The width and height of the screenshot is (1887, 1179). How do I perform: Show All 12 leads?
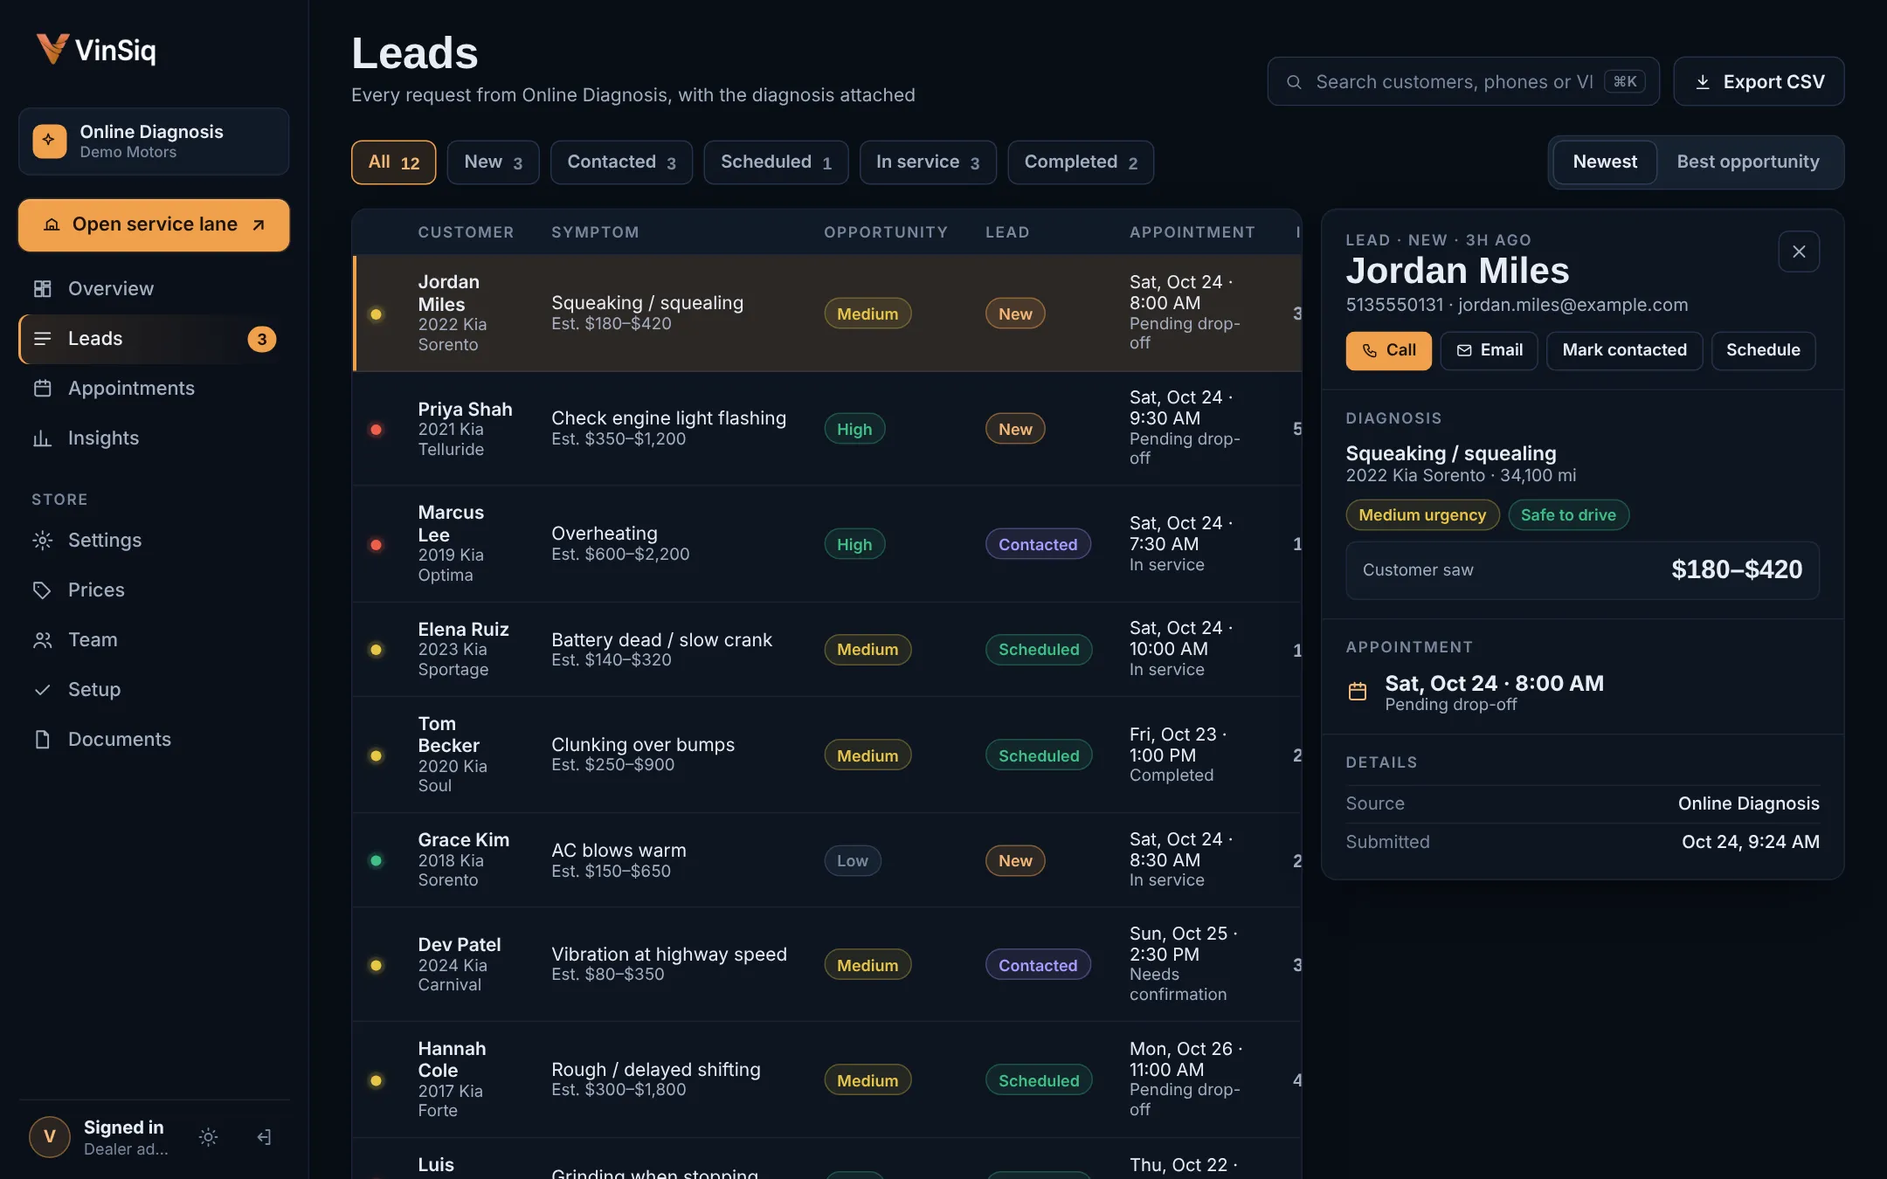[394, 162]
